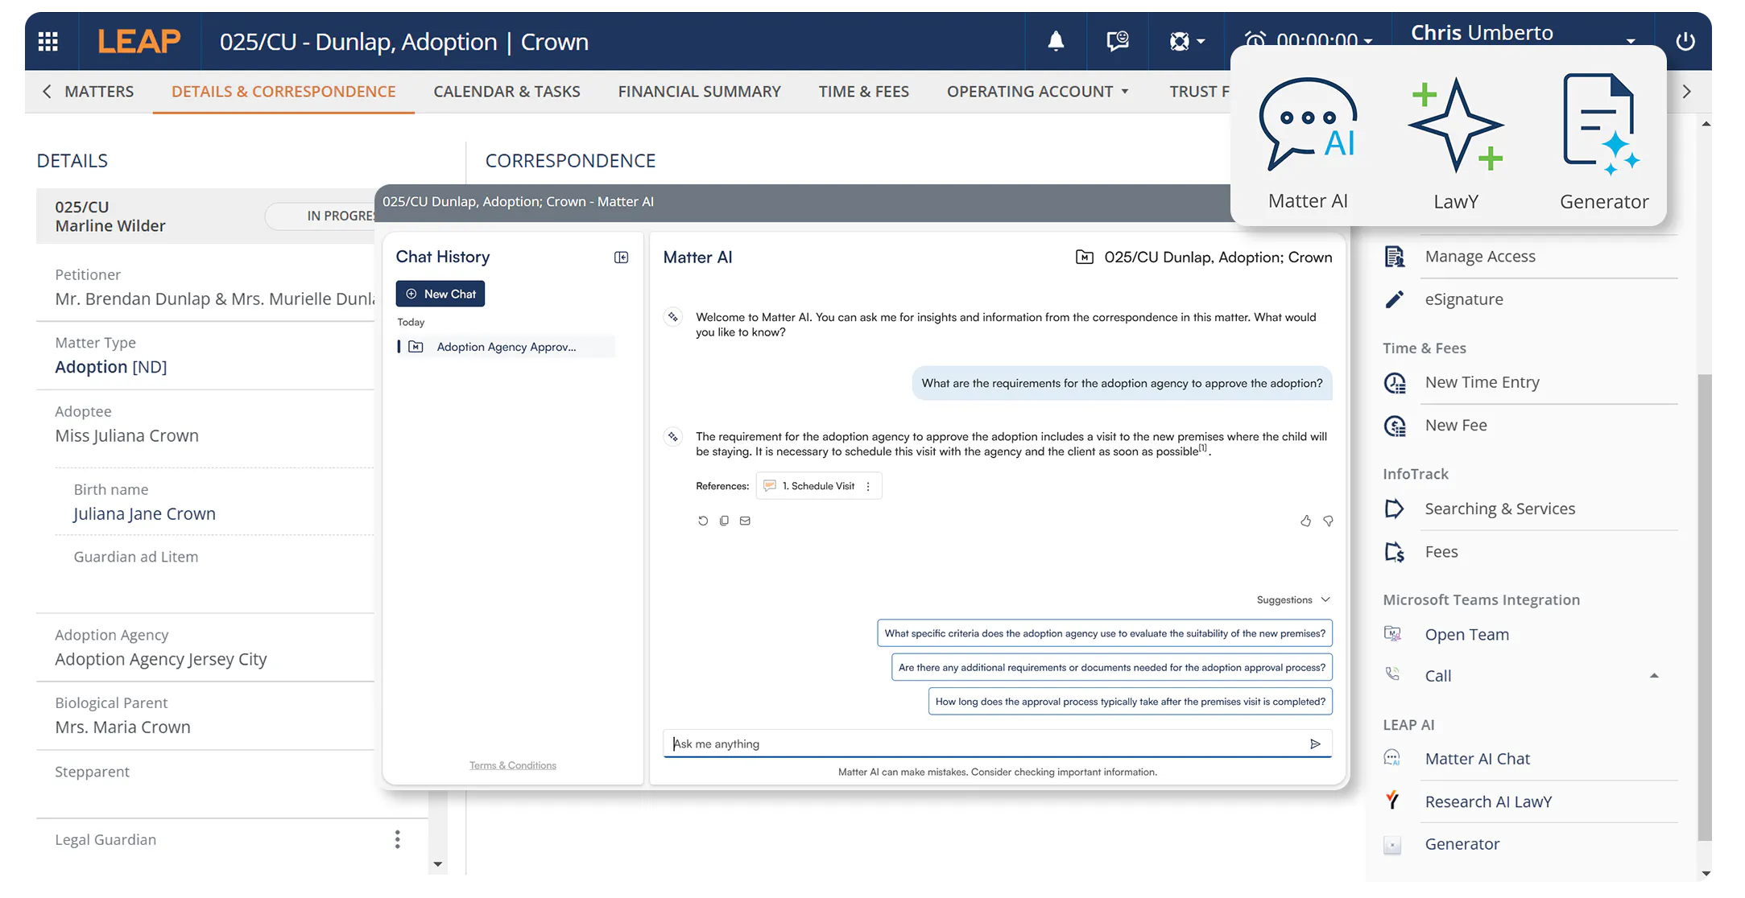Open the notifications bell
The height and width of the screenshot is (898, 1745).
coord(1056,40)
